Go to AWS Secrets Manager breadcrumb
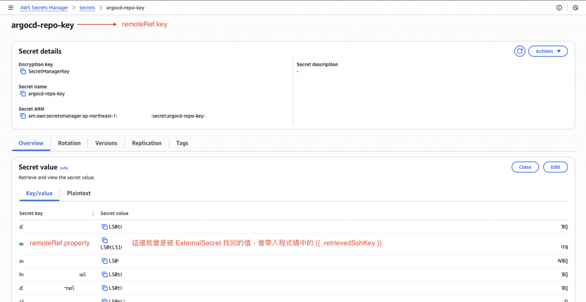The height and width of the screenshot is (302, 586). 44,7
